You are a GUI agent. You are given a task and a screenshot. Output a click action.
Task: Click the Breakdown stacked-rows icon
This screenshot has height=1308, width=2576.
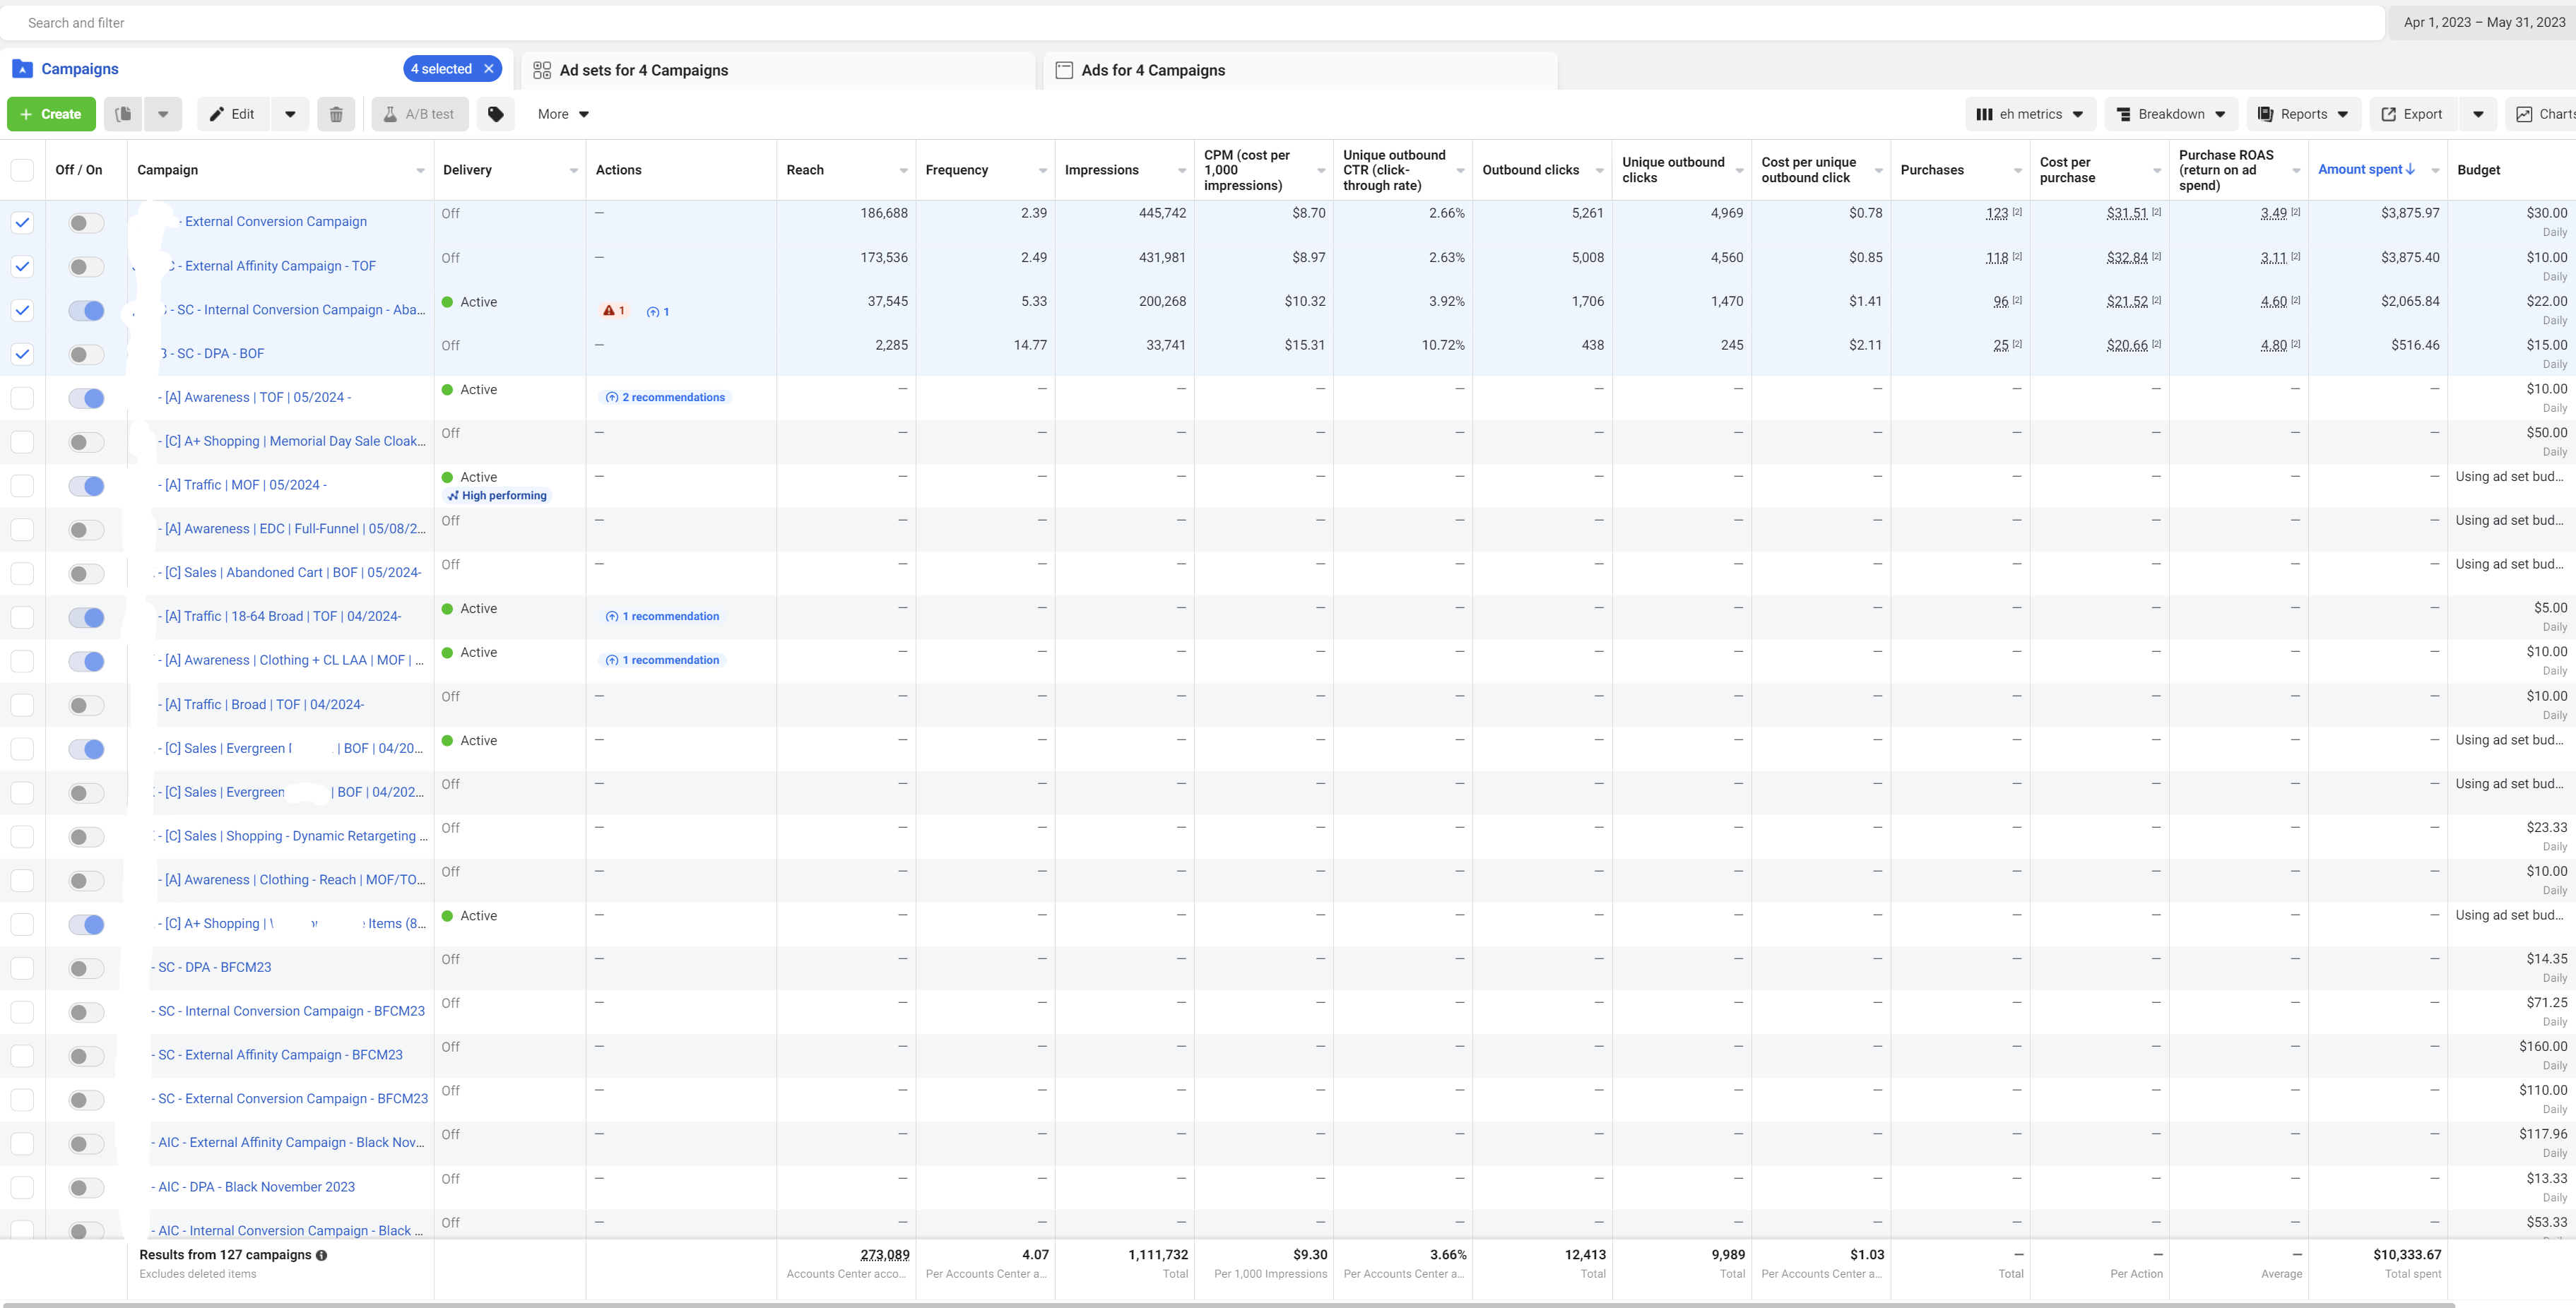coord(2124,114)
